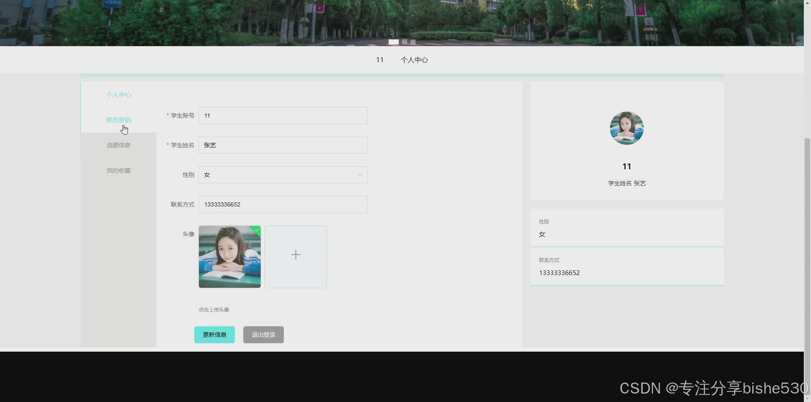Image resolution: width=811 pixels, height=402 pixels.
Task: Click the 女 value in profile card
Action: tap(542, 234)
